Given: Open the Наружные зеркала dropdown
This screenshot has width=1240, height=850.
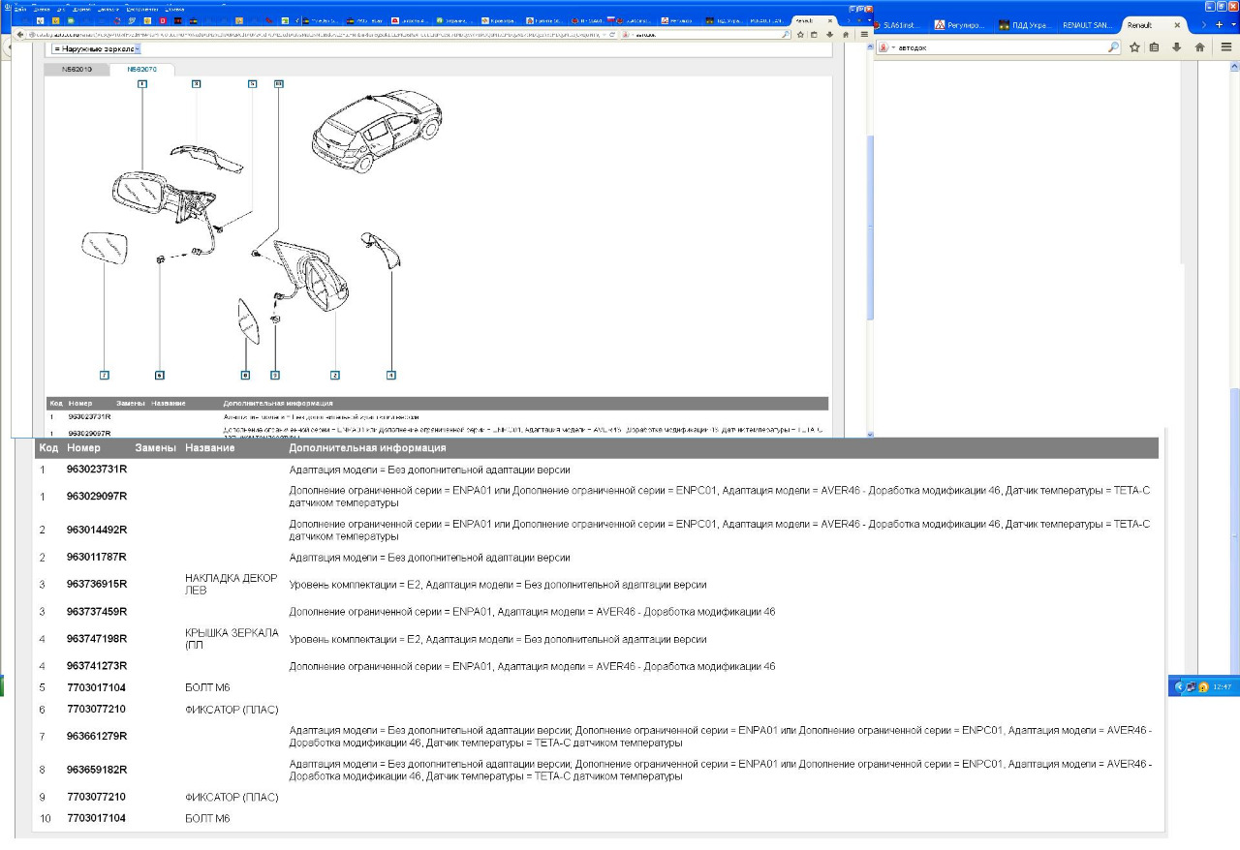Looking at the screenshot, I should [96, 47].
